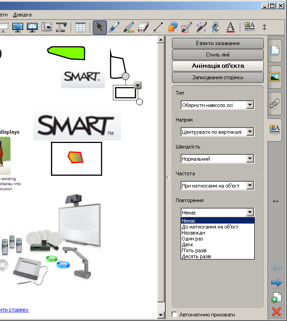Click the move toolbar up-down arrow
This screenshot has width=287, height=321.
point(264,27)
